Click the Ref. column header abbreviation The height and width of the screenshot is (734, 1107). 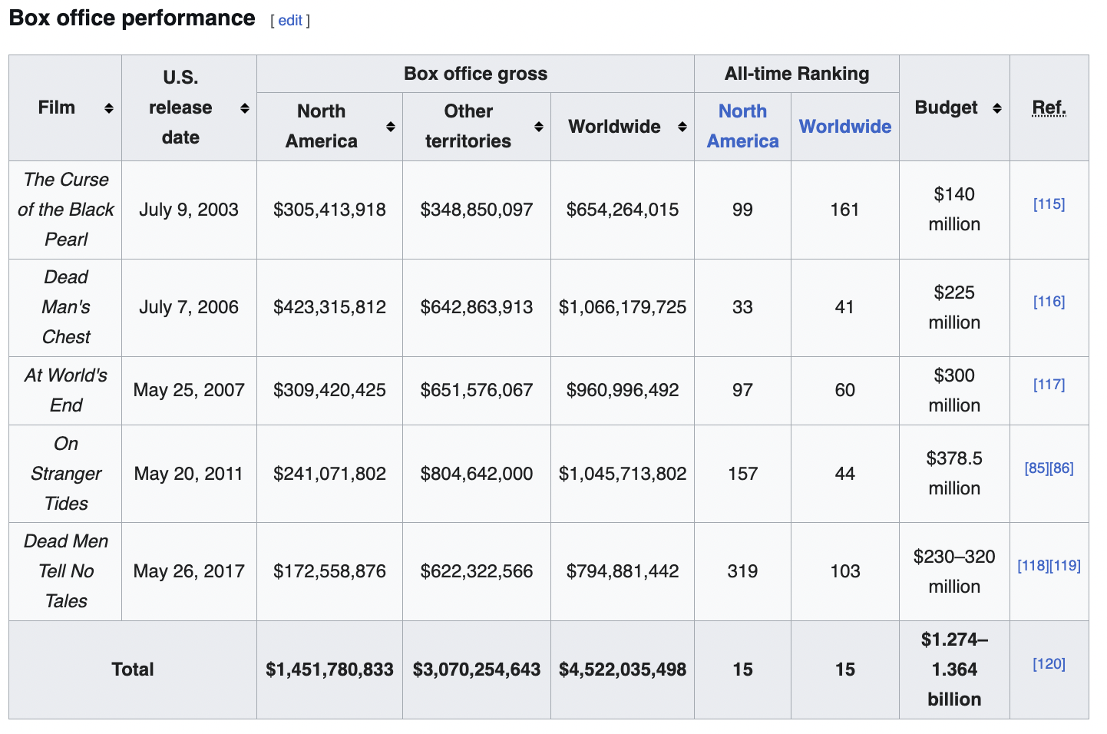click(x=1049, y=107)
